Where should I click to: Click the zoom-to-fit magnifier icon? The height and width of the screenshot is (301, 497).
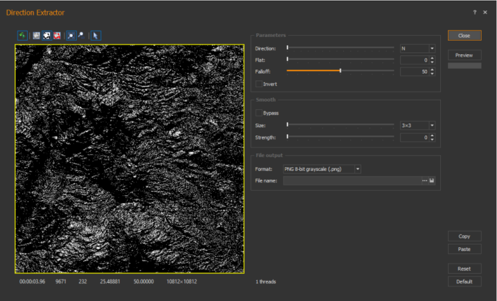71,36
